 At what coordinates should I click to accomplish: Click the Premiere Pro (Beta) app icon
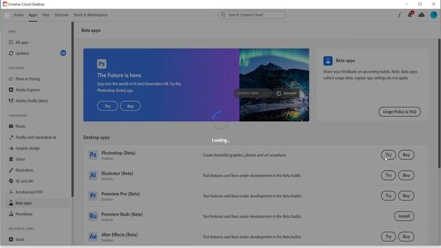93,196
